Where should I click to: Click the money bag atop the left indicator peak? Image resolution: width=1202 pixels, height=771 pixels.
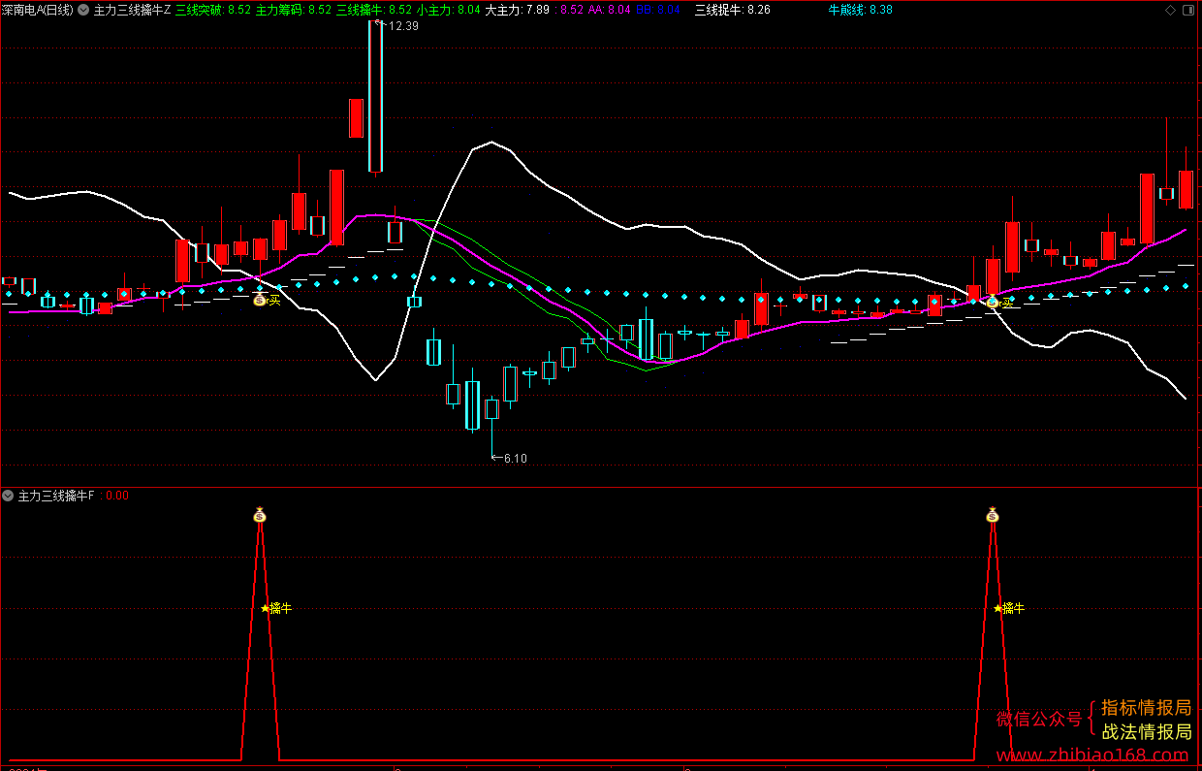click(259, 515)
